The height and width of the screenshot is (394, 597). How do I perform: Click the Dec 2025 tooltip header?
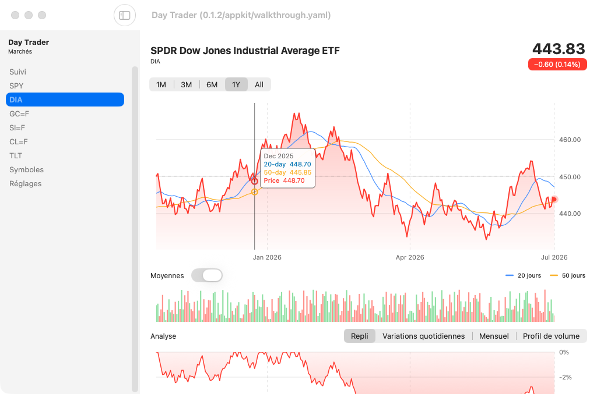tap(278, 156)
